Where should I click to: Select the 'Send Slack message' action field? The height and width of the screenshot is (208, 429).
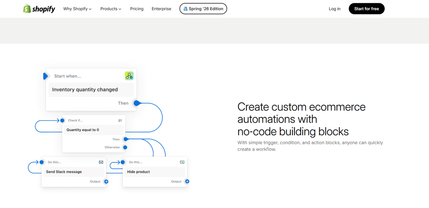tap(74, 172)
